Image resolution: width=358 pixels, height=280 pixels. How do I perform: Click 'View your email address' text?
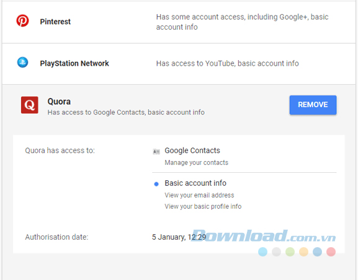tap(199, 195)
